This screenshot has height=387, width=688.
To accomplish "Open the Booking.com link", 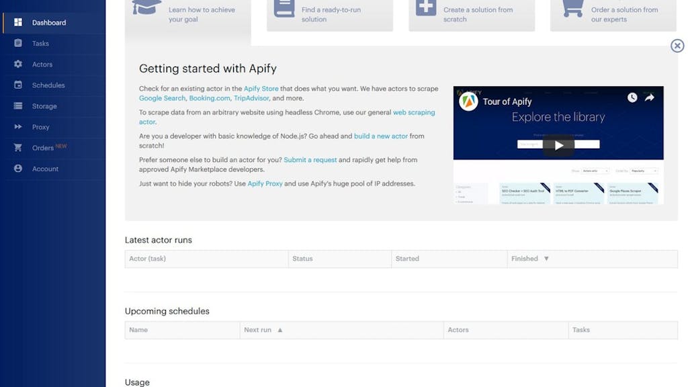I will pos(210,98).
